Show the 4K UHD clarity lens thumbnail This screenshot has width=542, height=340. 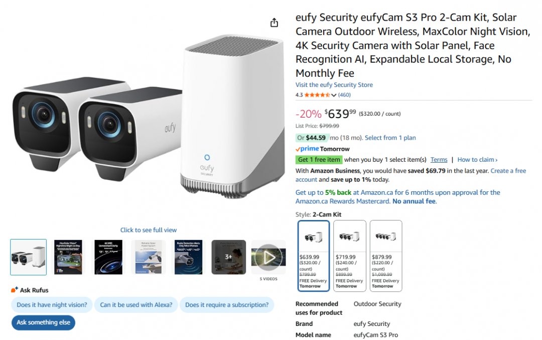click(x=108, y=257)
